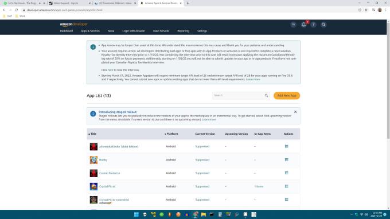Open the Cosmic Protector app link

(110, 173)
